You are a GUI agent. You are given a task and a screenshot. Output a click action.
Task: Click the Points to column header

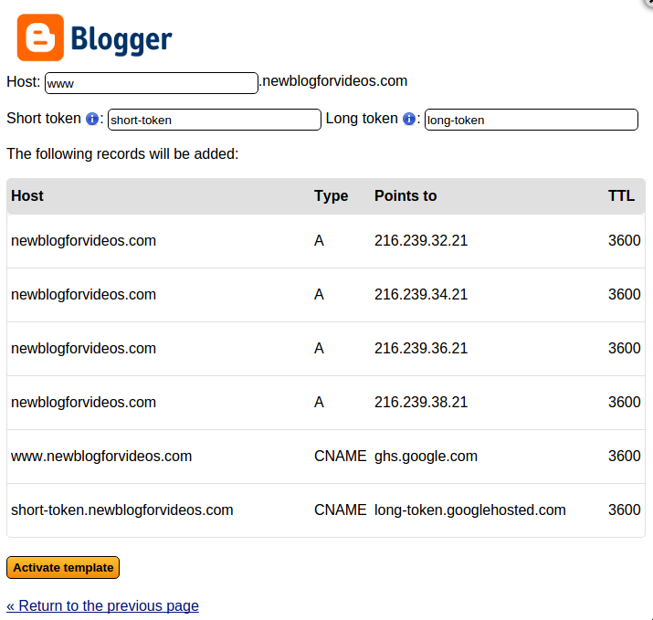[405, 195]
